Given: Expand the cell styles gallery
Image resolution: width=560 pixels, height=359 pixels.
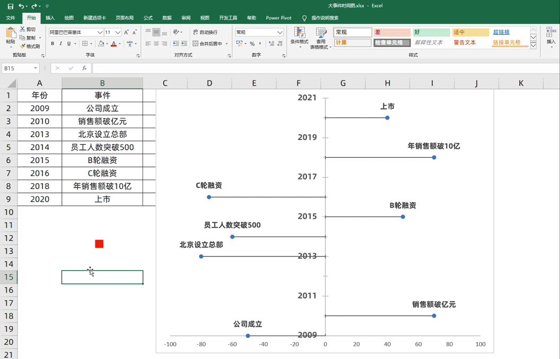Looking at the screenshot, I should pos(533,46).
